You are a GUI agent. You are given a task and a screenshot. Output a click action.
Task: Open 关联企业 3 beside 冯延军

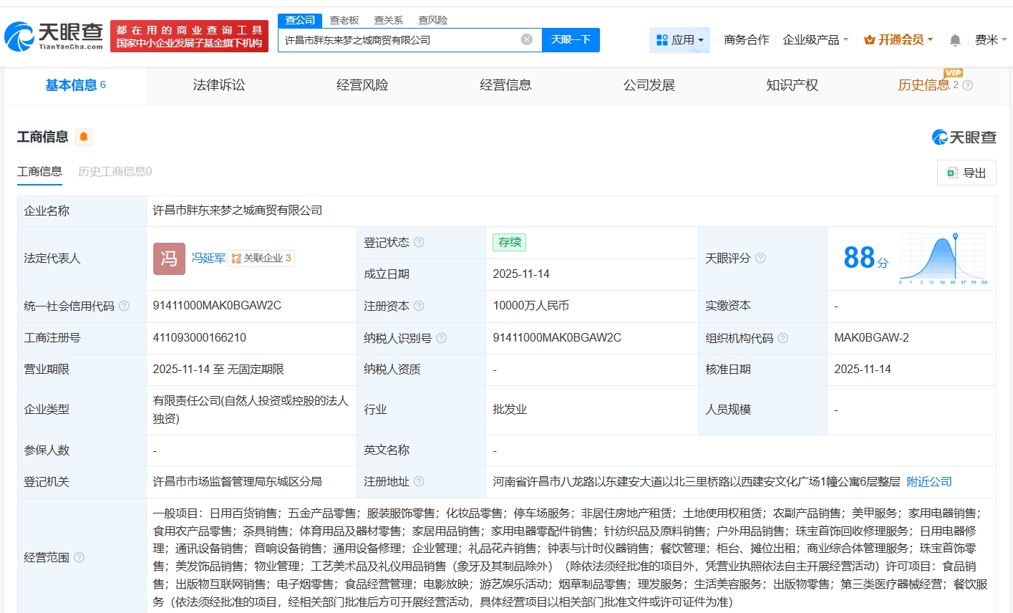tap(262, 259)
